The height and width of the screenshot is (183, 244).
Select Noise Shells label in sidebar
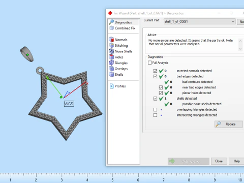pos(124,51)
